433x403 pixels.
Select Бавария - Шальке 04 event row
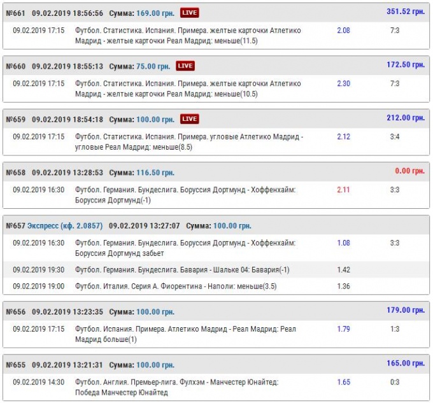coord(182,270)
